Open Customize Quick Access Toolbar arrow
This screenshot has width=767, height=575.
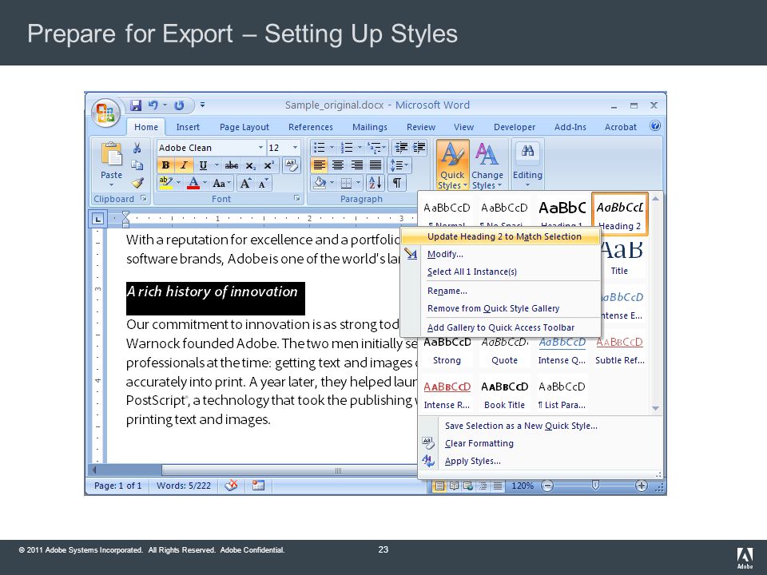point(202,105)
